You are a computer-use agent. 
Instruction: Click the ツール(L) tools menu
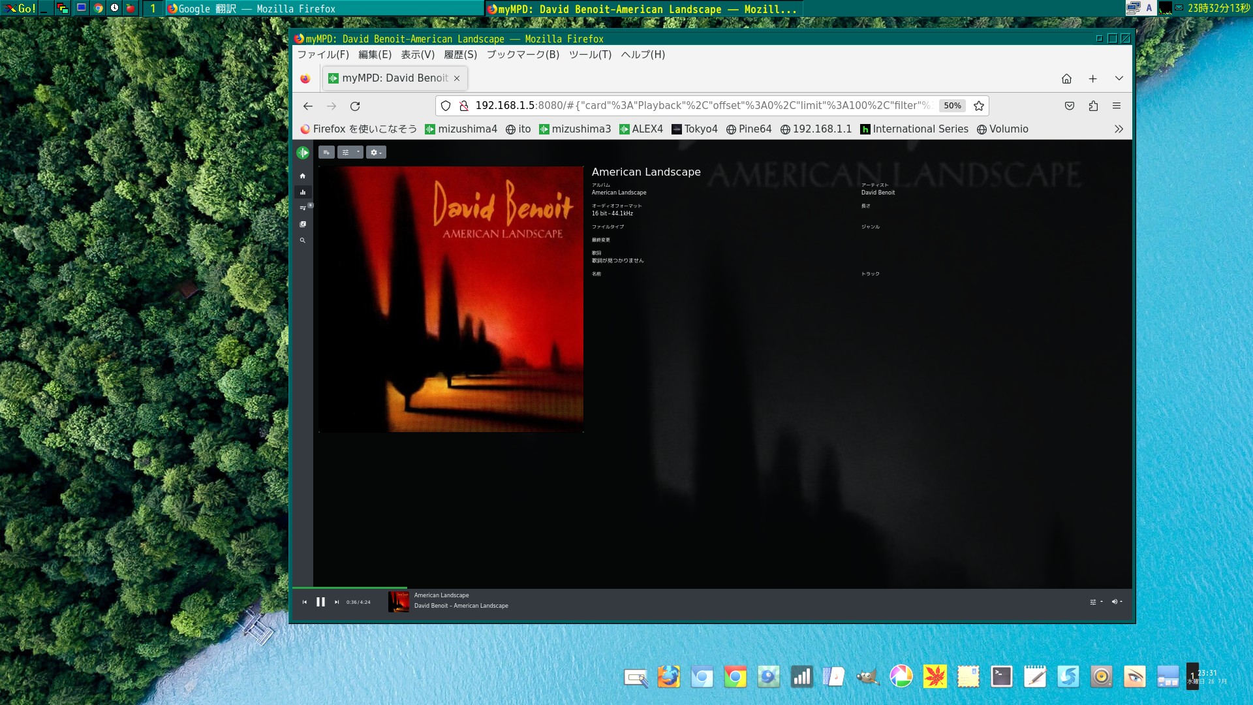pos(591,54)
